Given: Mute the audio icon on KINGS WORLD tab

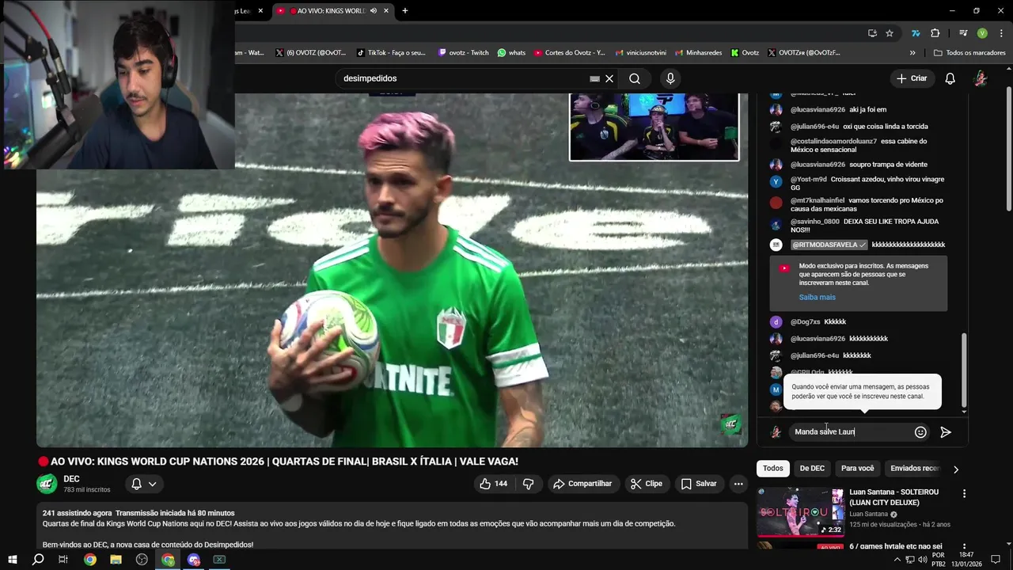Looking at the screenshot, I should (373, 11).
